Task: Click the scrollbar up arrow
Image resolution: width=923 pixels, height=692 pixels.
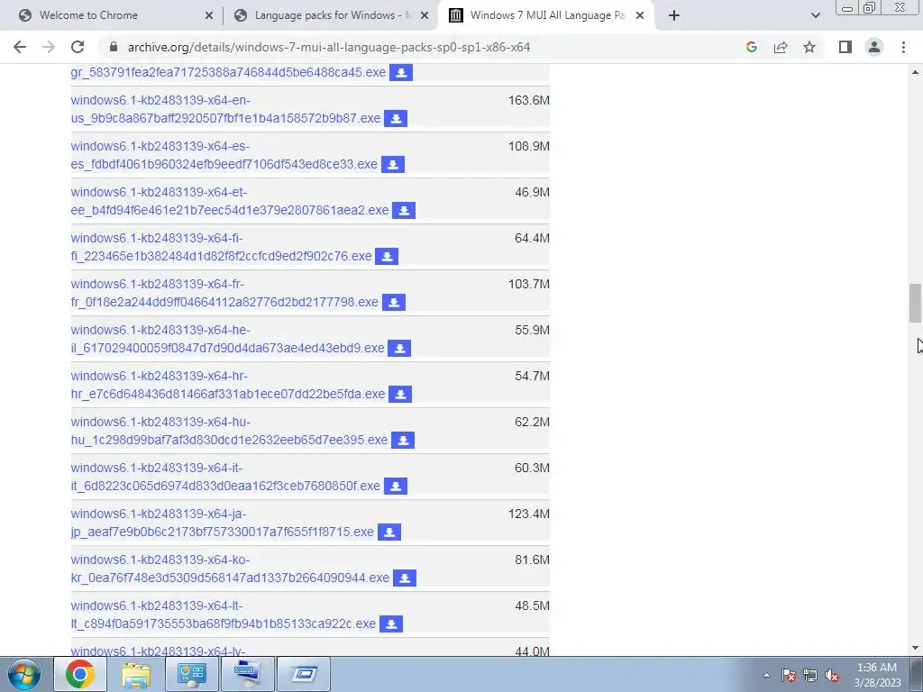Action: [915, 72]
